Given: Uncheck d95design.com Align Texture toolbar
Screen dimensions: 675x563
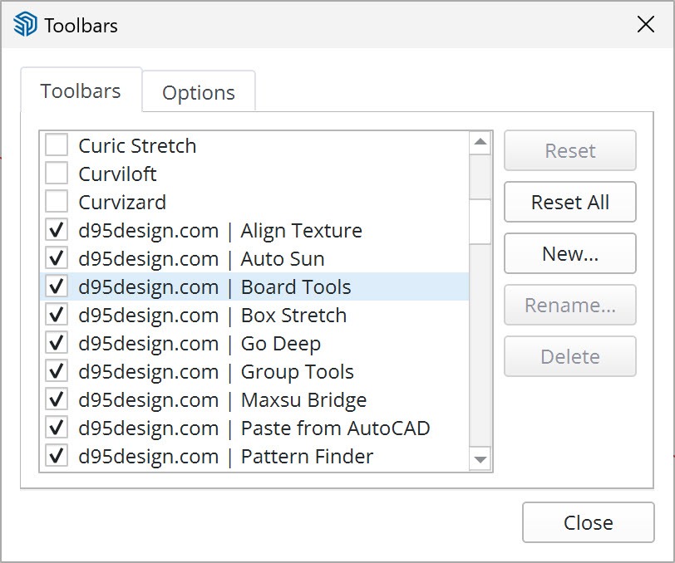Looking at the screenshot, I should coord(57,231).
